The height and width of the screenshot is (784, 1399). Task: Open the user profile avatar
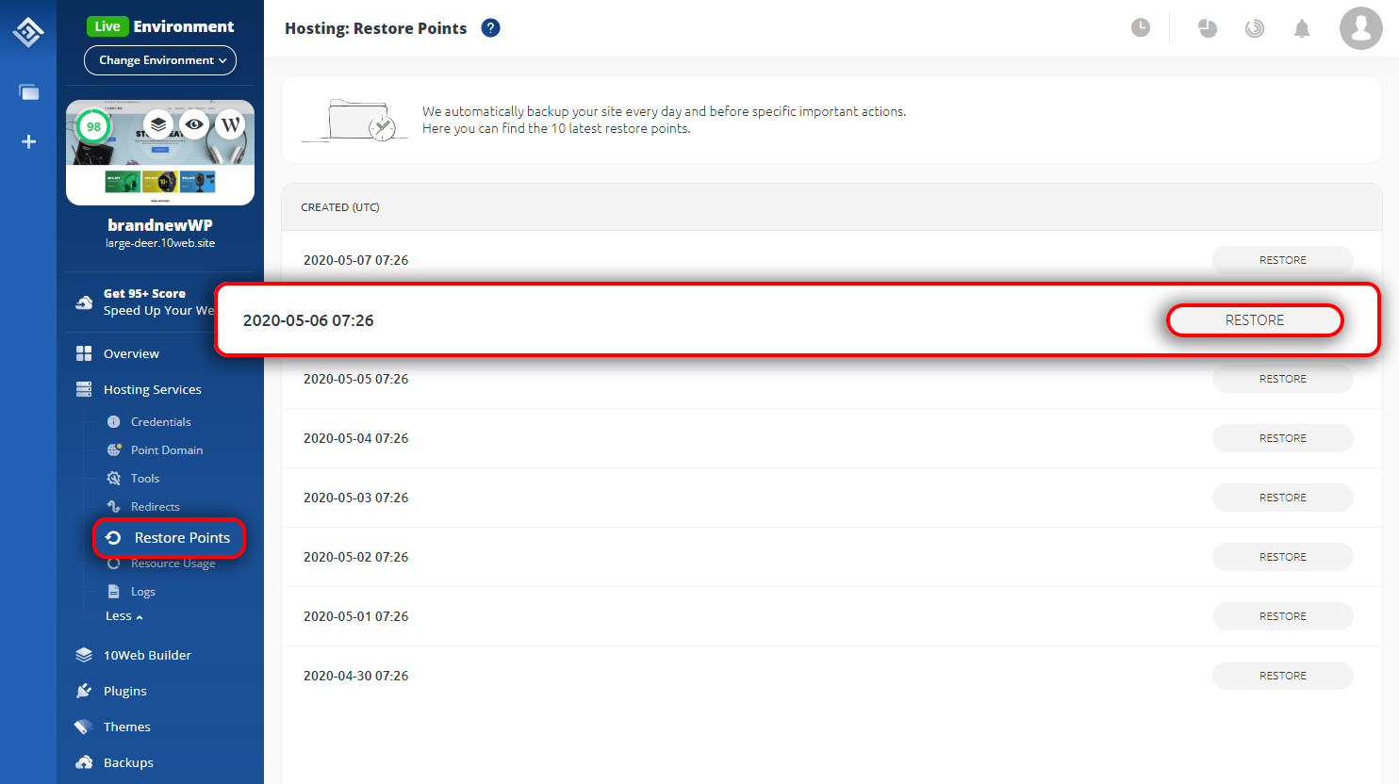click(1361, 28)
